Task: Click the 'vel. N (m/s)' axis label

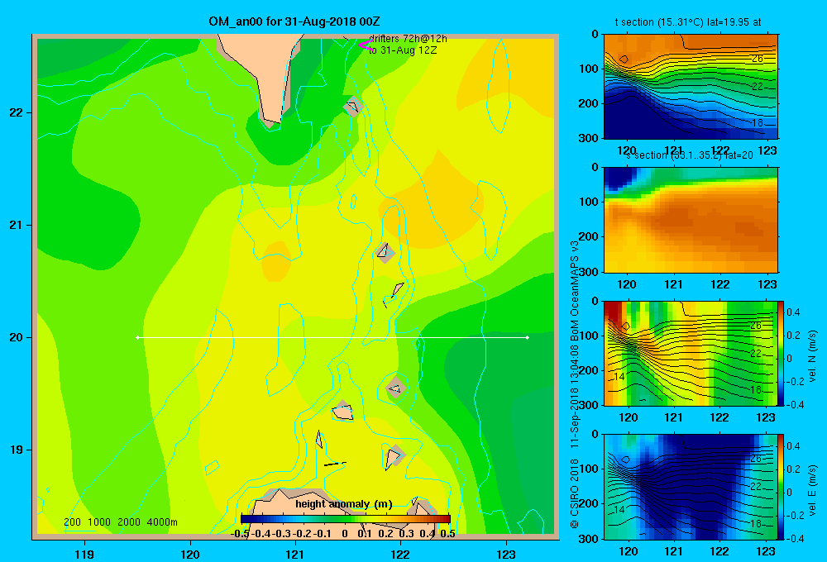Action: click(x=812, y=356)
